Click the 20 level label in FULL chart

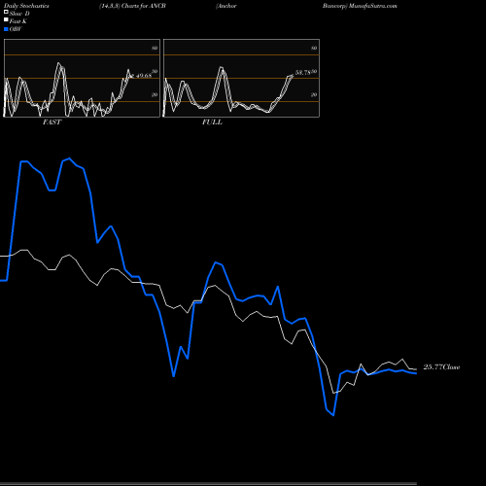[x=314, y=94]
